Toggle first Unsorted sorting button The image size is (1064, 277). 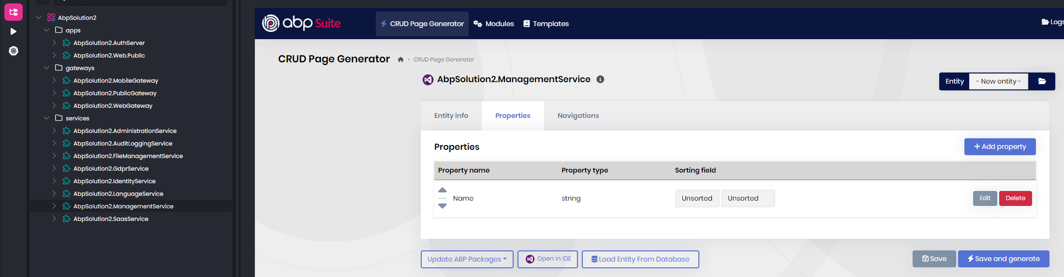click(696, 198)
